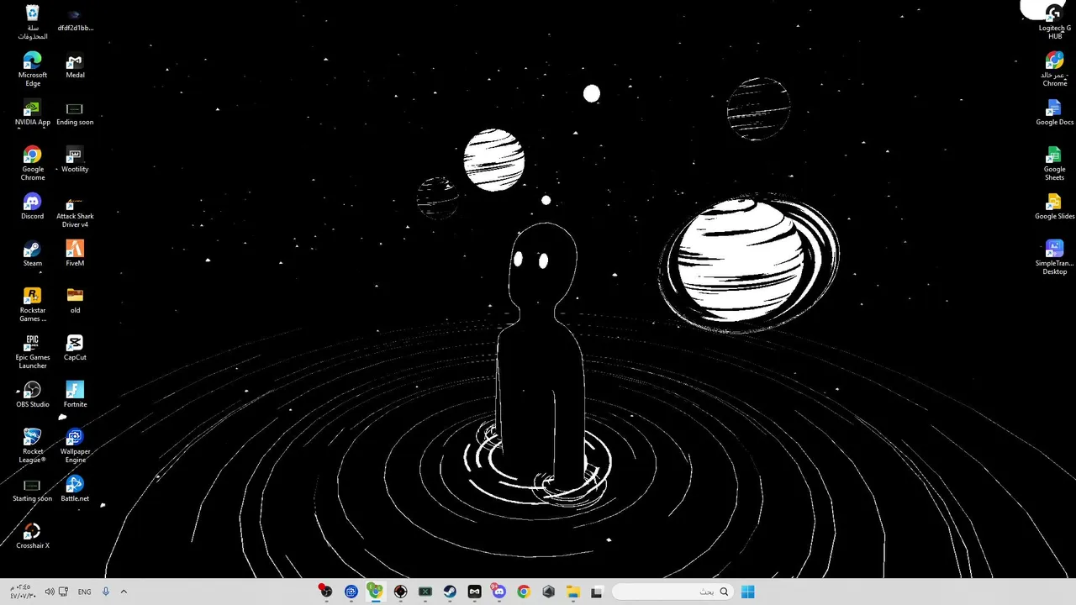
Task: Open Crosshair X from the taskbar
Action: coord(400,592)
